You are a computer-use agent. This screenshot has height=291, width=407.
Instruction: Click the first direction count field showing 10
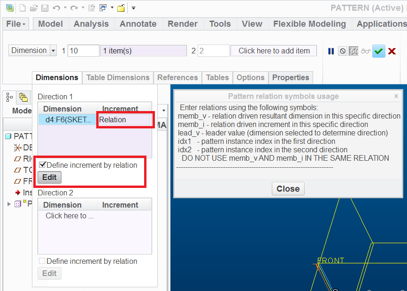pyautogui.click(x=83, y=51)
